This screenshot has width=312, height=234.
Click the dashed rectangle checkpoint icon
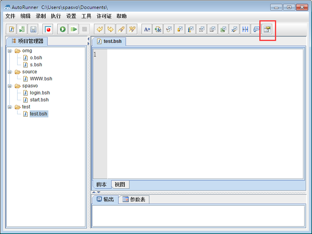[202, 30]
